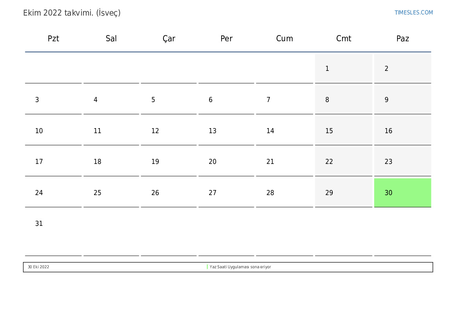This screenshot has width=456, height=322.
Task: Select Saturday the 1st cell
Action: pos(343,69)
